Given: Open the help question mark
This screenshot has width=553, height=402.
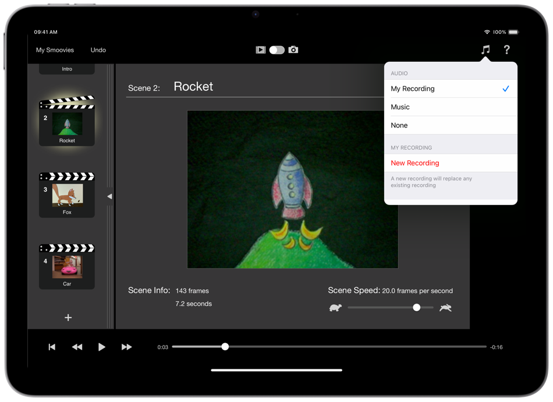Looking at the screenshot, I should pos(506,50).
